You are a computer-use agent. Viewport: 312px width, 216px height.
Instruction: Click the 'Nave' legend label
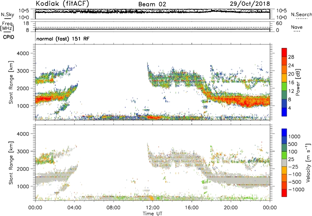click(x=296, y=27)
